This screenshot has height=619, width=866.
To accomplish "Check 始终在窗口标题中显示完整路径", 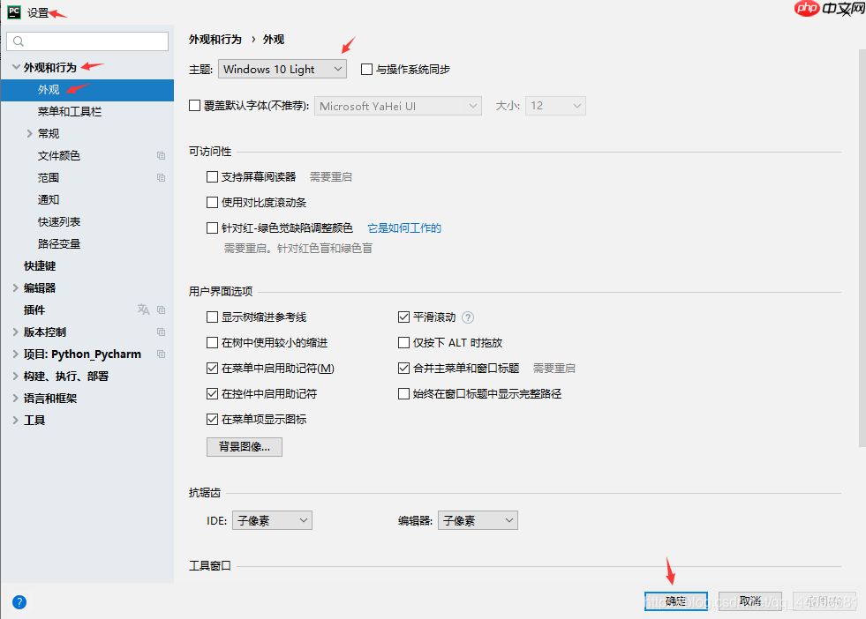I will tap(403, 393).
